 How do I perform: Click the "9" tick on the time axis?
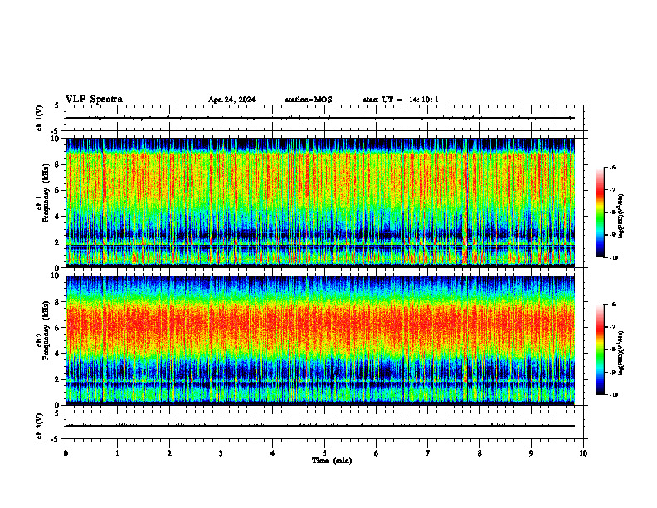[x=531, y=453]
